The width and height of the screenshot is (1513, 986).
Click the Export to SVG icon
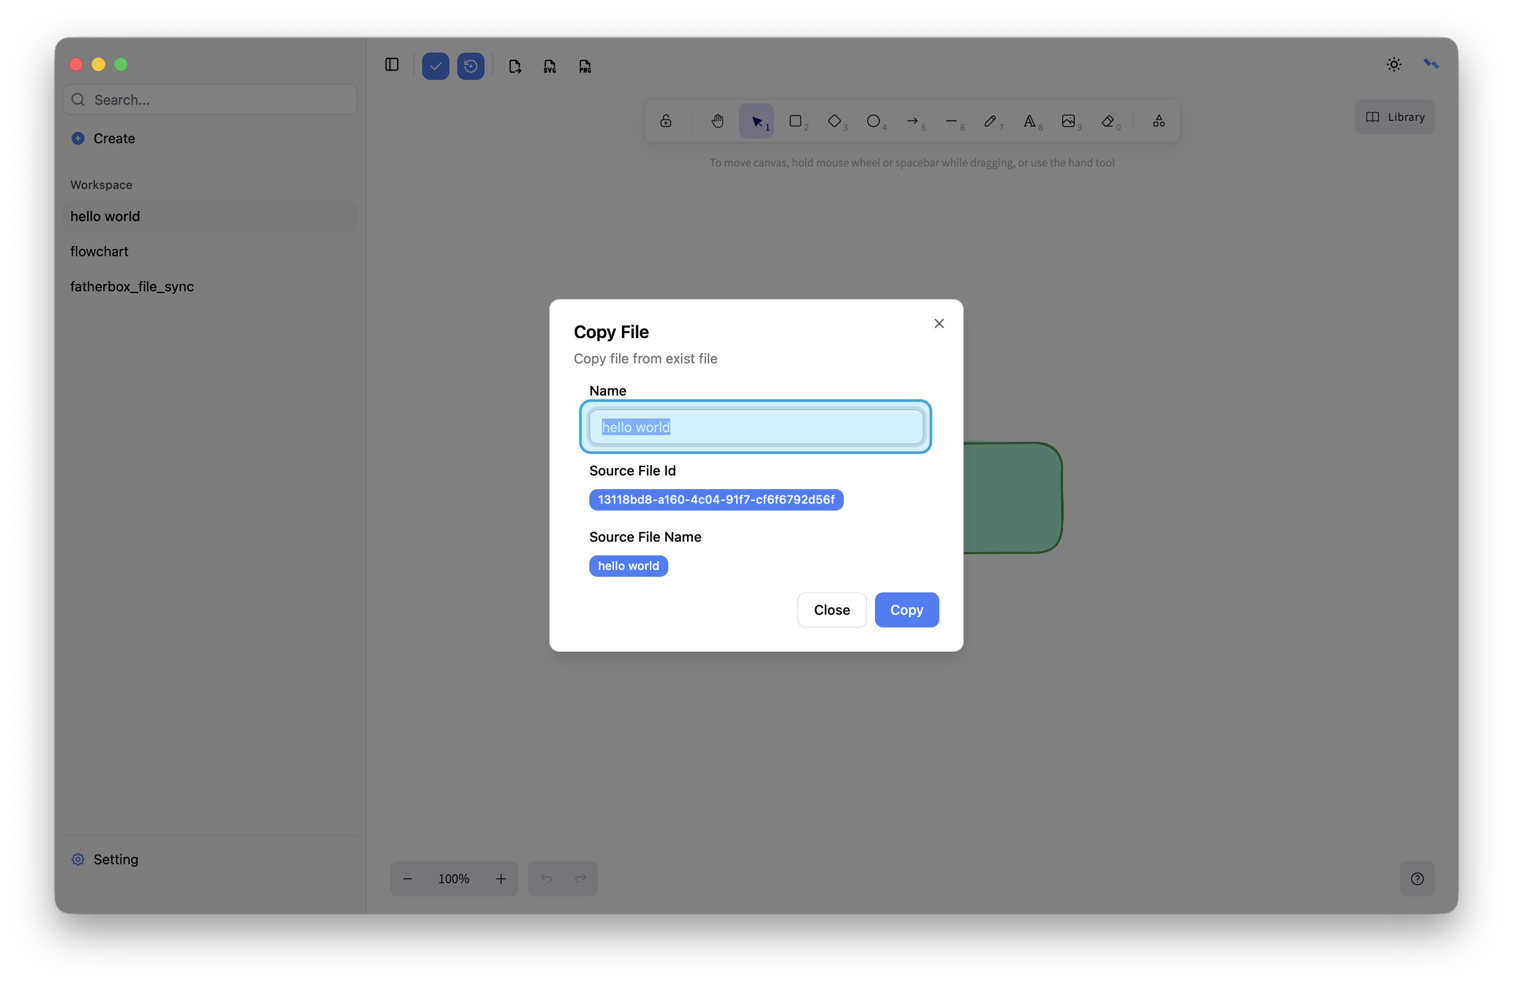pos(550,66)
